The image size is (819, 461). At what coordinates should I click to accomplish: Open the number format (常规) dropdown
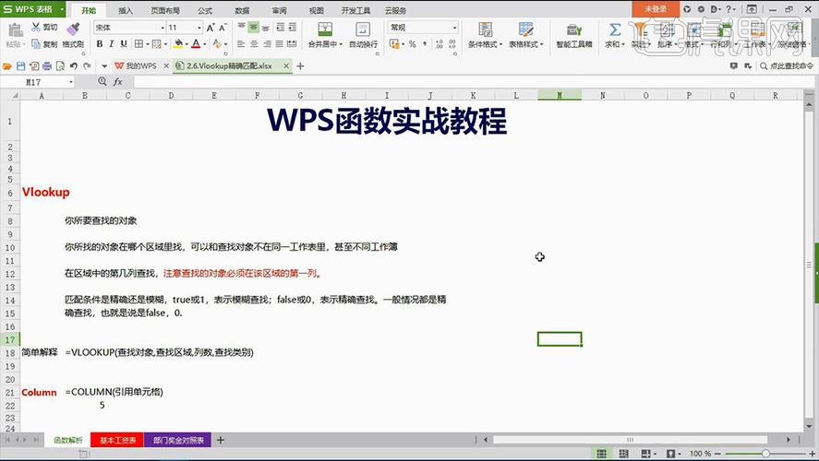click(454, 28)
